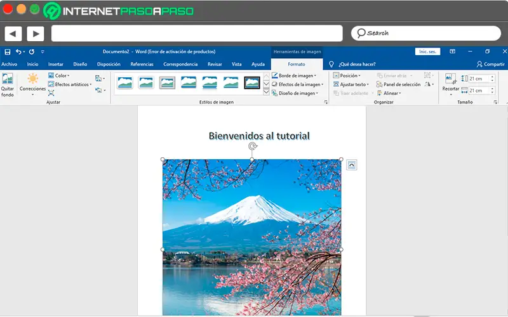Click the Inic. ses. sign-in button

427,51
